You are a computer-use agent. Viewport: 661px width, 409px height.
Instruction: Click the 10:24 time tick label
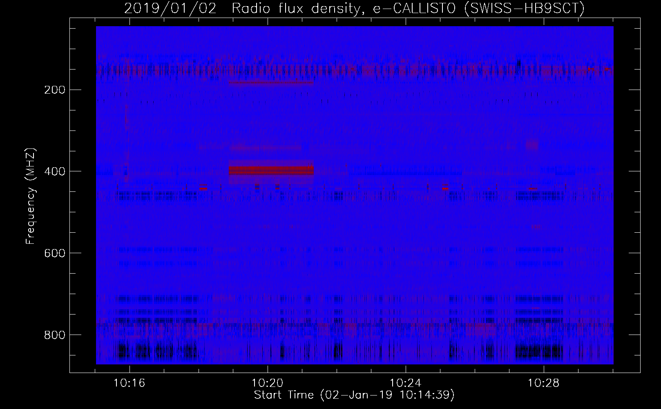(406, 383)
